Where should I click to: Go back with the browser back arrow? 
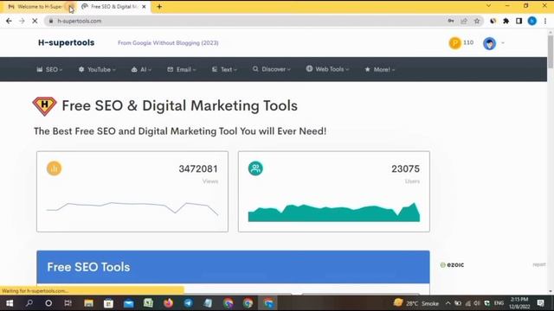click(9, 21)
